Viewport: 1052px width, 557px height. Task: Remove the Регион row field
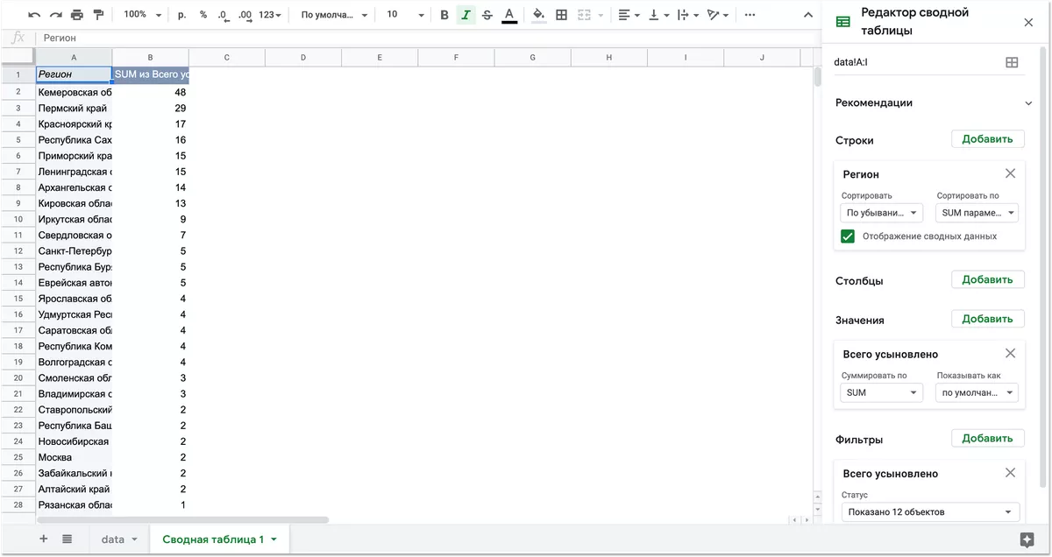click(1010, 173)
